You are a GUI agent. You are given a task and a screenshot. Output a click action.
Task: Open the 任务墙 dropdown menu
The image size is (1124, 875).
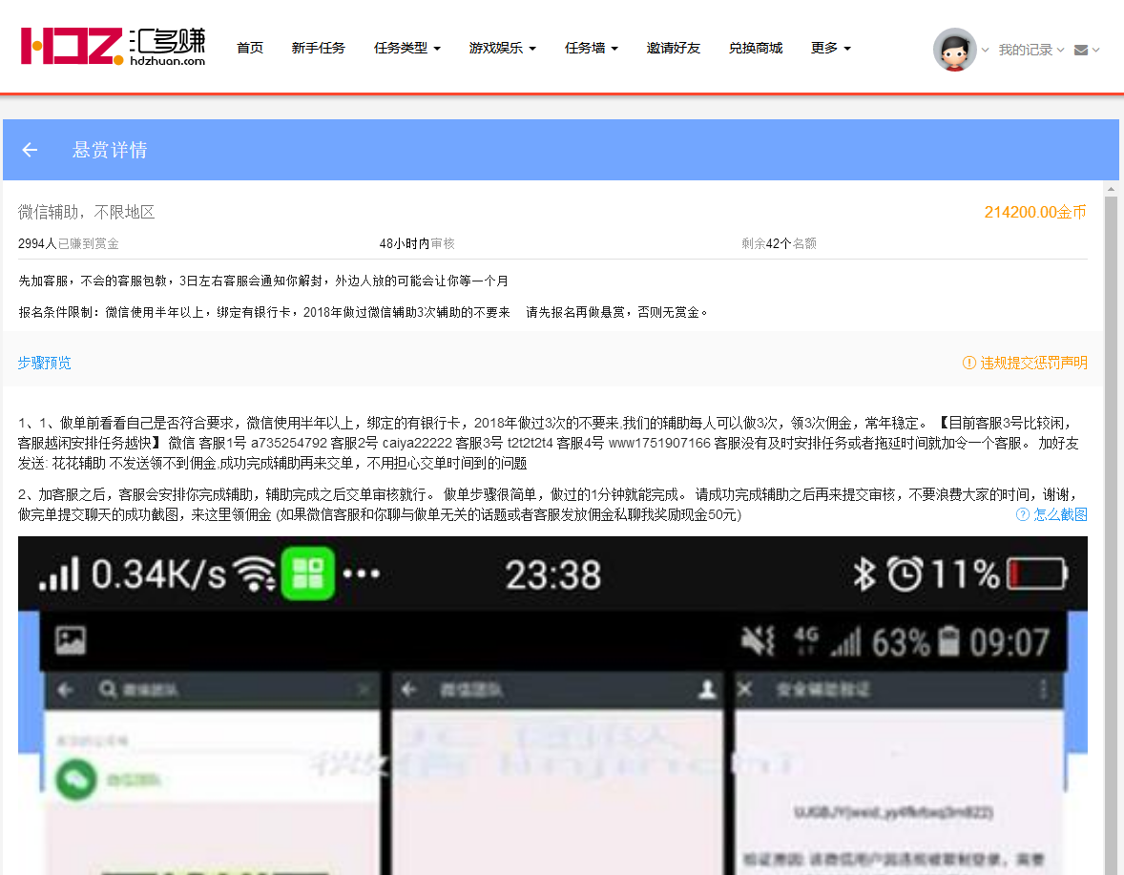[592, 48]
